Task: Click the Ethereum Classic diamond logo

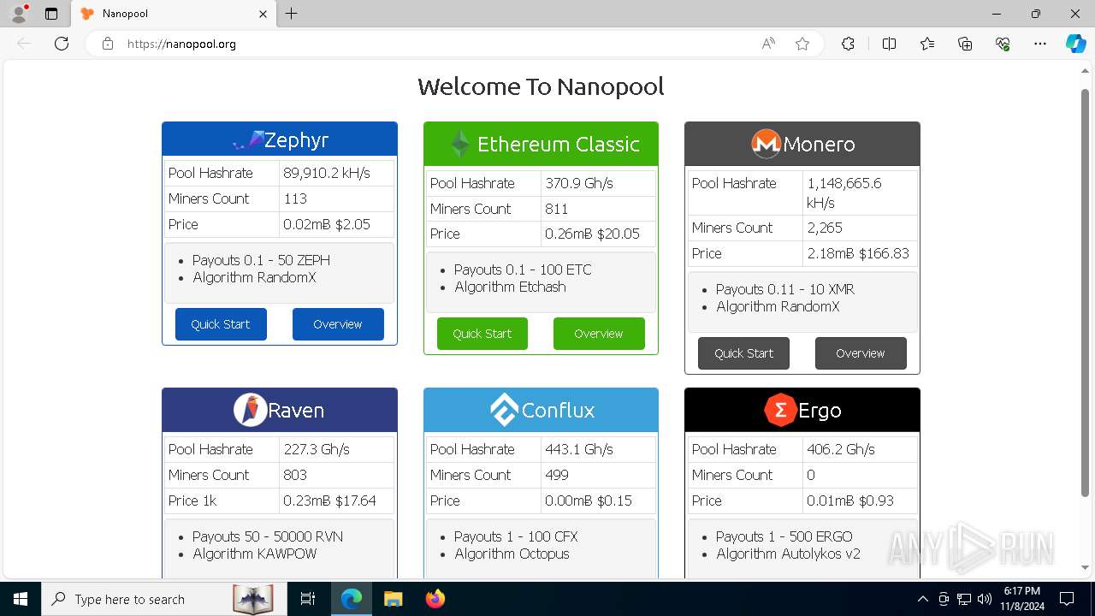Action: click(460, 144)
